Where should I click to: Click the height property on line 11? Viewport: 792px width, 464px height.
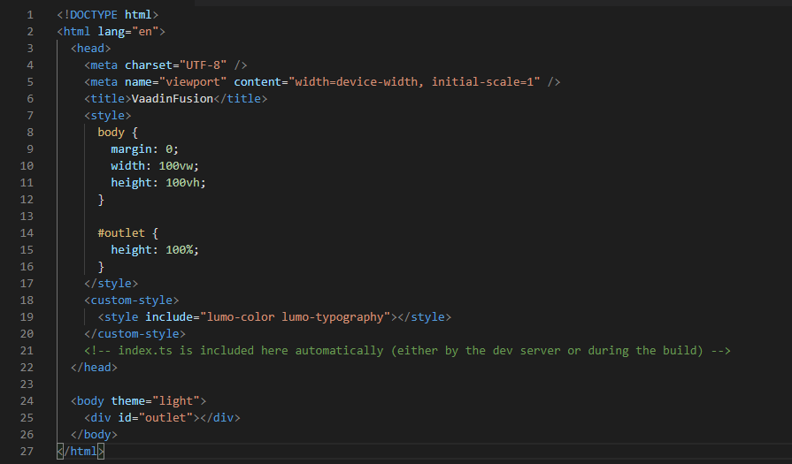(131, 183)
